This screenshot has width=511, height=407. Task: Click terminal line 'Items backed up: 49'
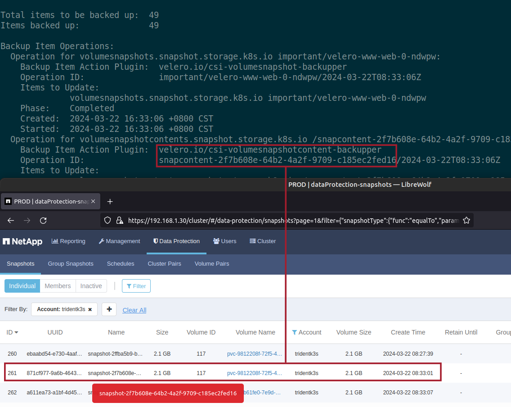pos(80,25)
